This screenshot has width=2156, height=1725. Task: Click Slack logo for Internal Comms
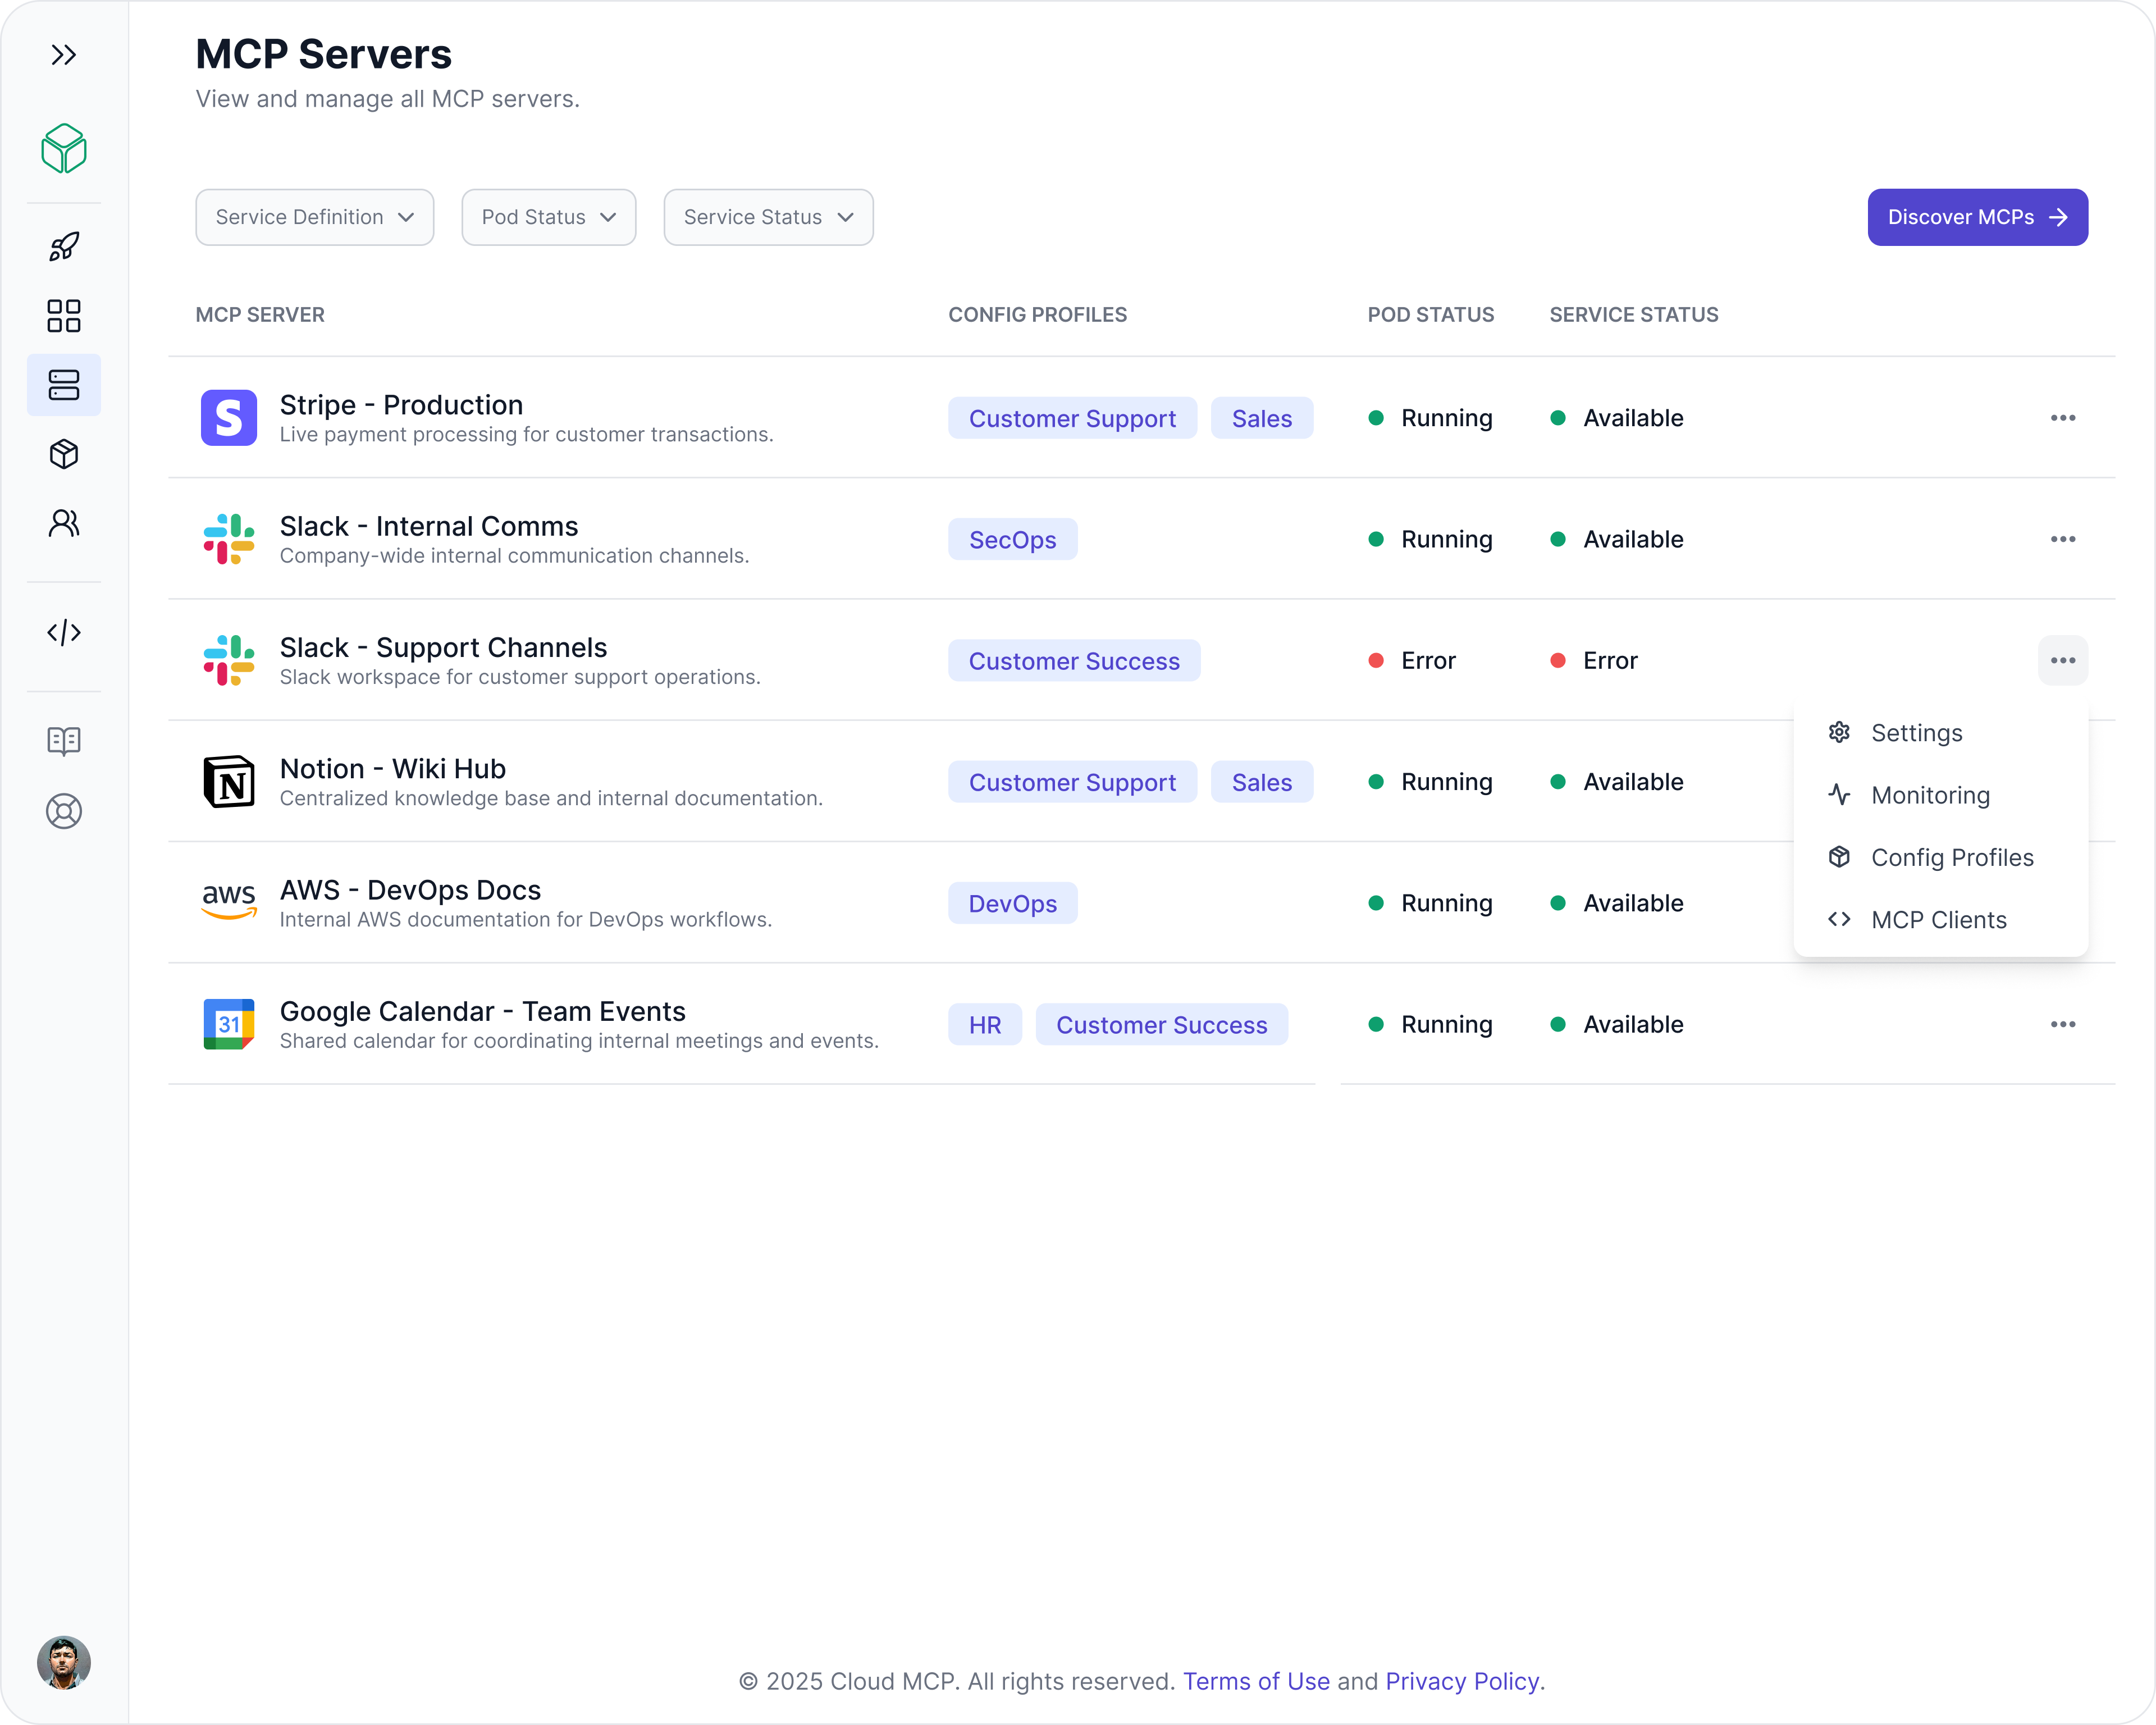(x=229, y=539)
